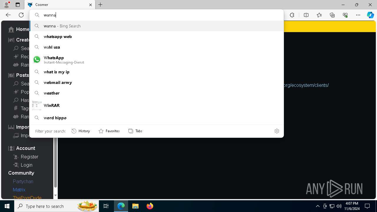Select 'wanna - Bing Search' suggestion
The width and height of the screenshot is (377, 212).
click(x=156, y=26)
